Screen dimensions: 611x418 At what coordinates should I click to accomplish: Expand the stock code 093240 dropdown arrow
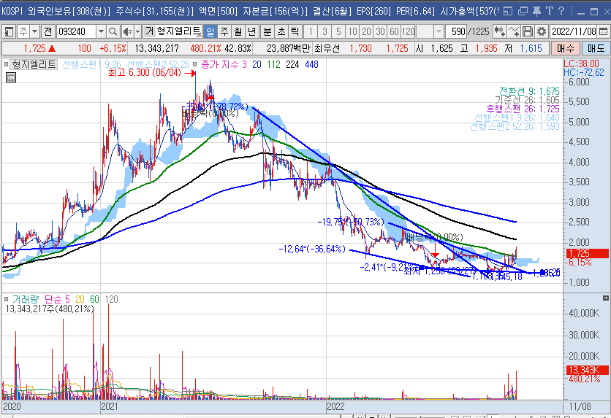coord(101,31)
